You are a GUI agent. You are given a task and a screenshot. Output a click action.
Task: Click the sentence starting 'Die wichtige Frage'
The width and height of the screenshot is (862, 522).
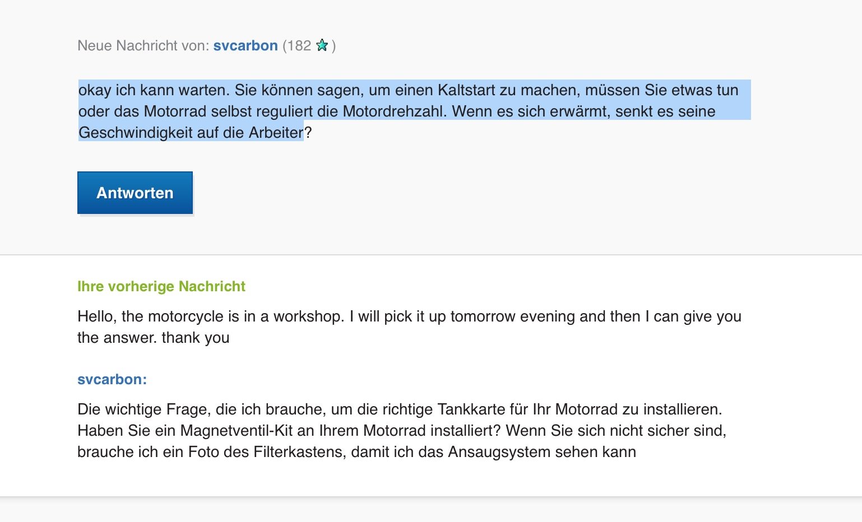pyautogui.click(x=400, y=409)
